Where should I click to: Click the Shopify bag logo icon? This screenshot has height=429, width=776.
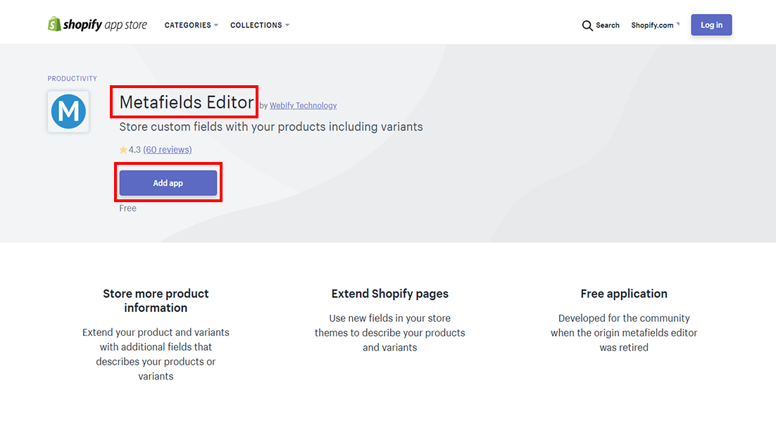coord(54,25)
